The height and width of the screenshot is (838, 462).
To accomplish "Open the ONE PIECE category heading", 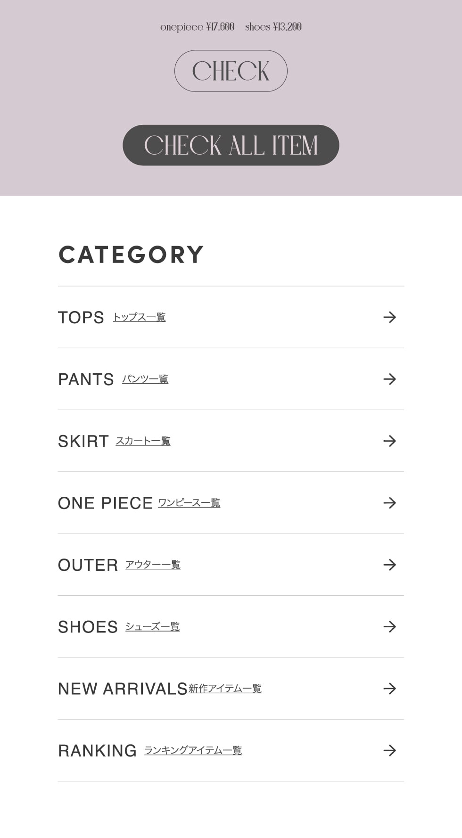I will (x=105, y=503).
